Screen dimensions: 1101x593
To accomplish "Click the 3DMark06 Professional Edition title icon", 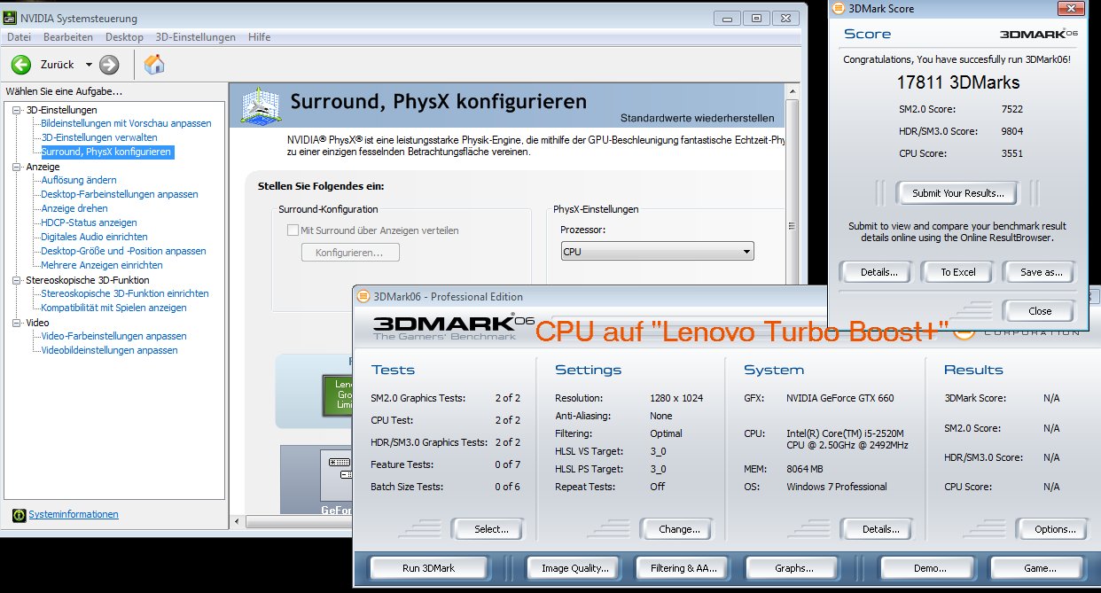I will (x=363, y=297).
